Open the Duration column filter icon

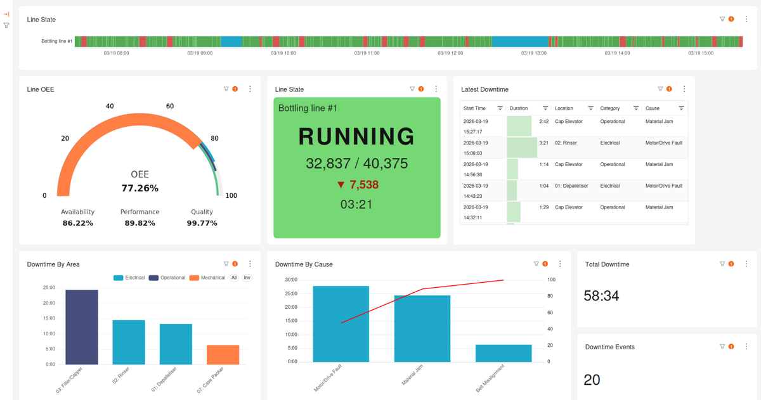tap(545, 108)
